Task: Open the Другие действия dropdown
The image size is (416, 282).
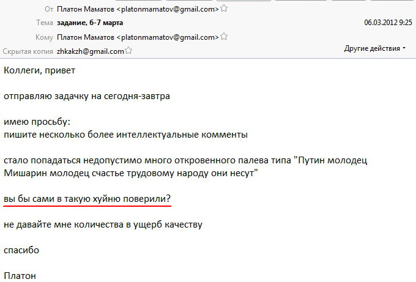Action: point(374,48)
